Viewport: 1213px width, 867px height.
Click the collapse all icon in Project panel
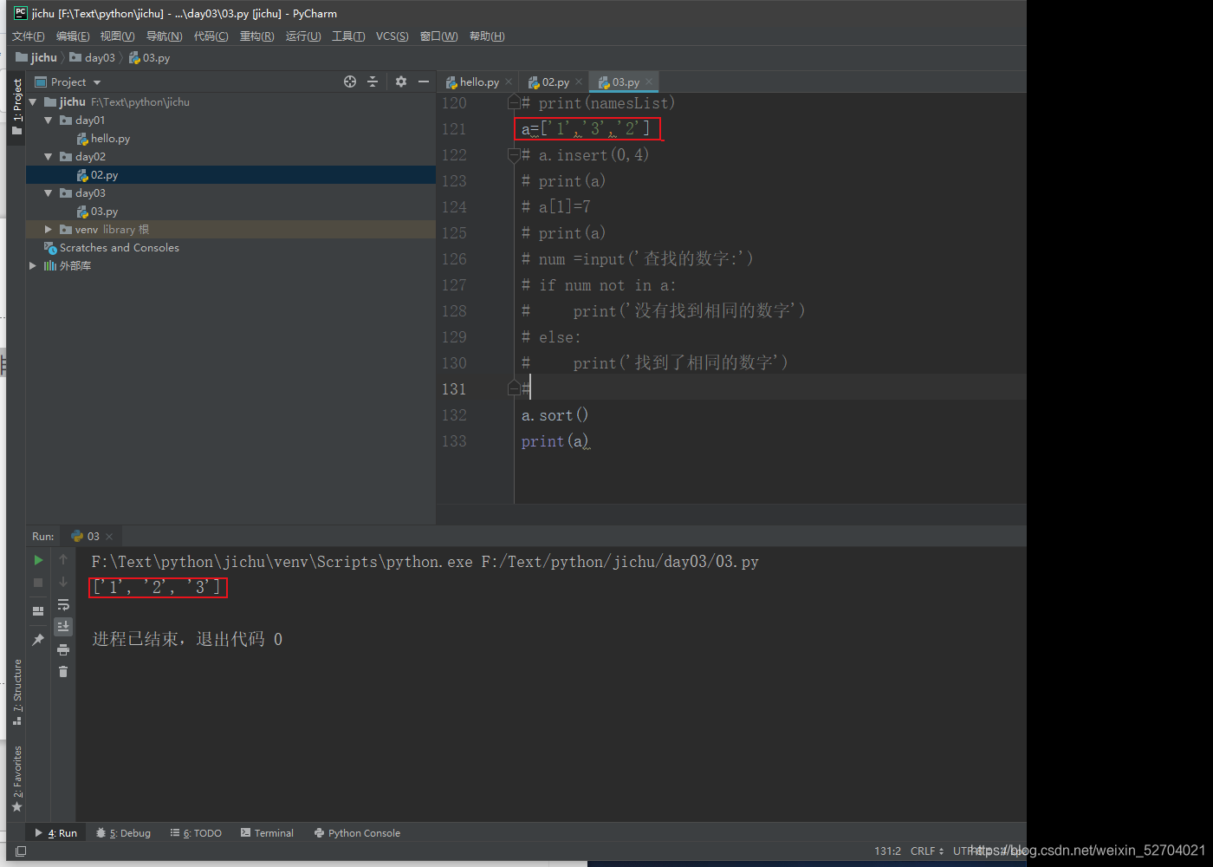pos(373,81)
